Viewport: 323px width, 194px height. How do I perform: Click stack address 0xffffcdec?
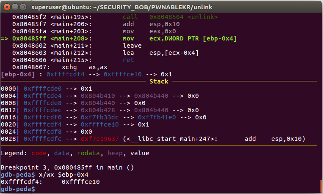click(42, 110)
